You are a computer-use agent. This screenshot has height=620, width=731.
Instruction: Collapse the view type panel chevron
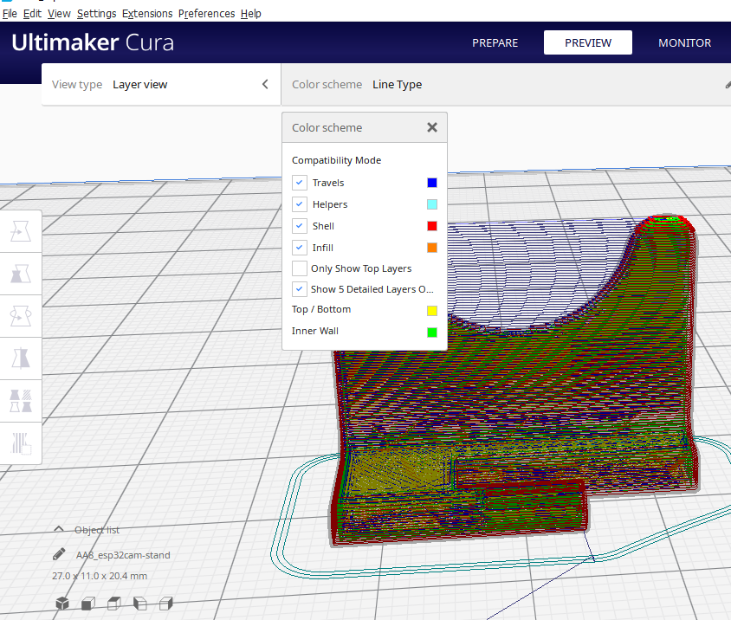tap(265, 84)
